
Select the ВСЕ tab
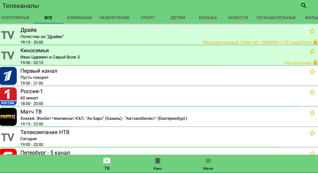click(x=48, y=18)
